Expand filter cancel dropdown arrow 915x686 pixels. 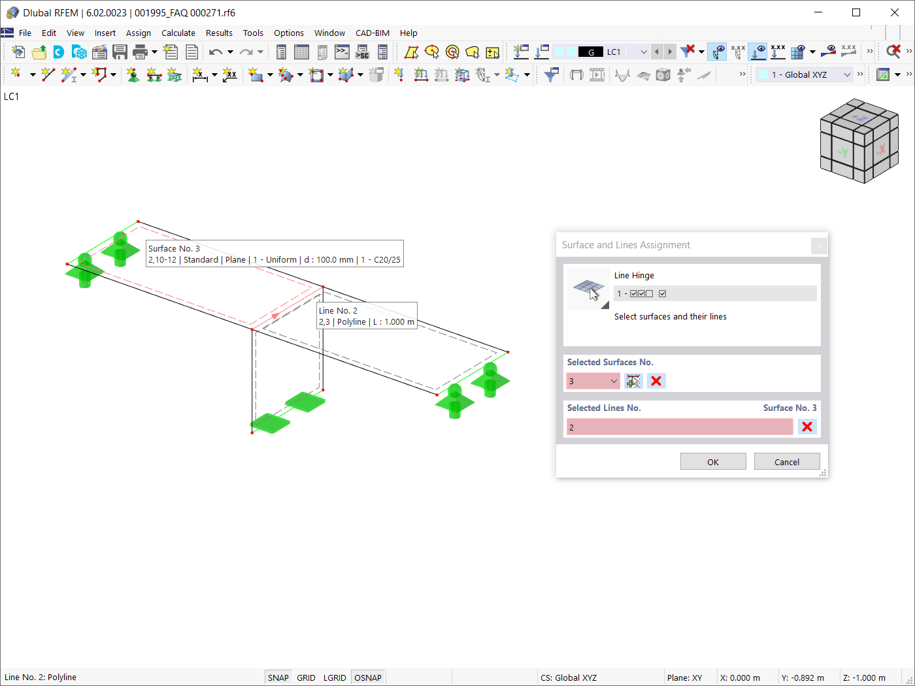[701, 52]
